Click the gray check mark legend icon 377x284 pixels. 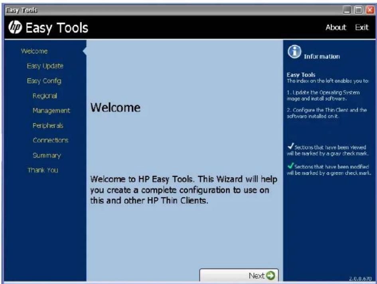coord(291,146)
